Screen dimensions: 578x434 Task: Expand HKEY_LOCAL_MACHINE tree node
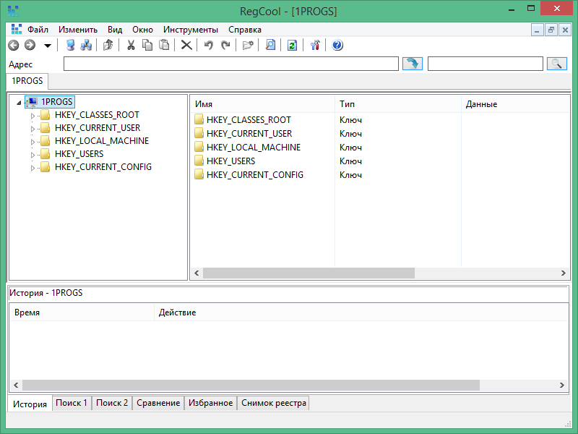(x=33, y=142)
